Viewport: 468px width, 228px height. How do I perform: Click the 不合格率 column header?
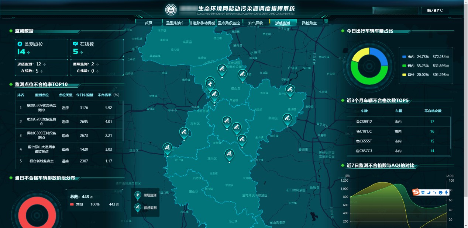pyautogui.click(x=109, y=95)
